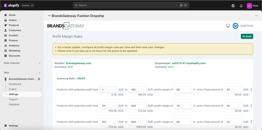Click the Products tag icon
The height and width of the screenshot is (130, 262).
point(6,25)
